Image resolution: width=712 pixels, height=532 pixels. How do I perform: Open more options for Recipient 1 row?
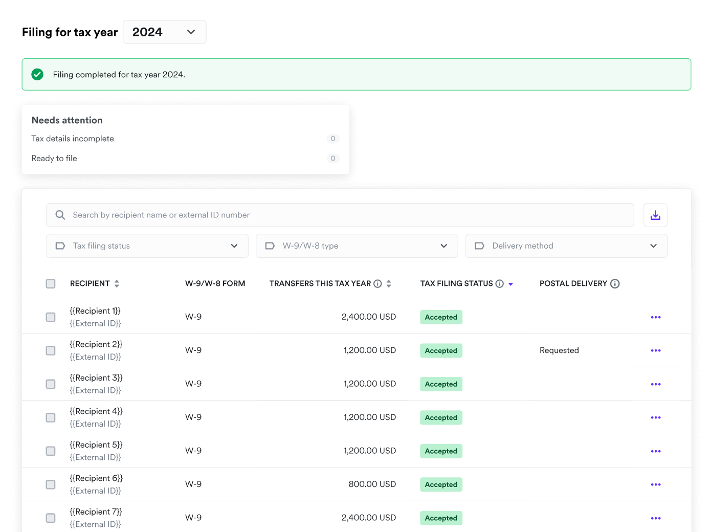coord(655,317)
